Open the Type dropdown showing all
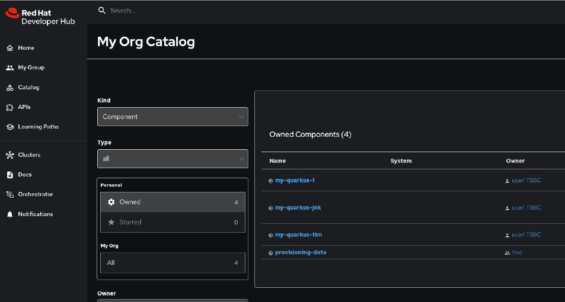 pos(173,159)
